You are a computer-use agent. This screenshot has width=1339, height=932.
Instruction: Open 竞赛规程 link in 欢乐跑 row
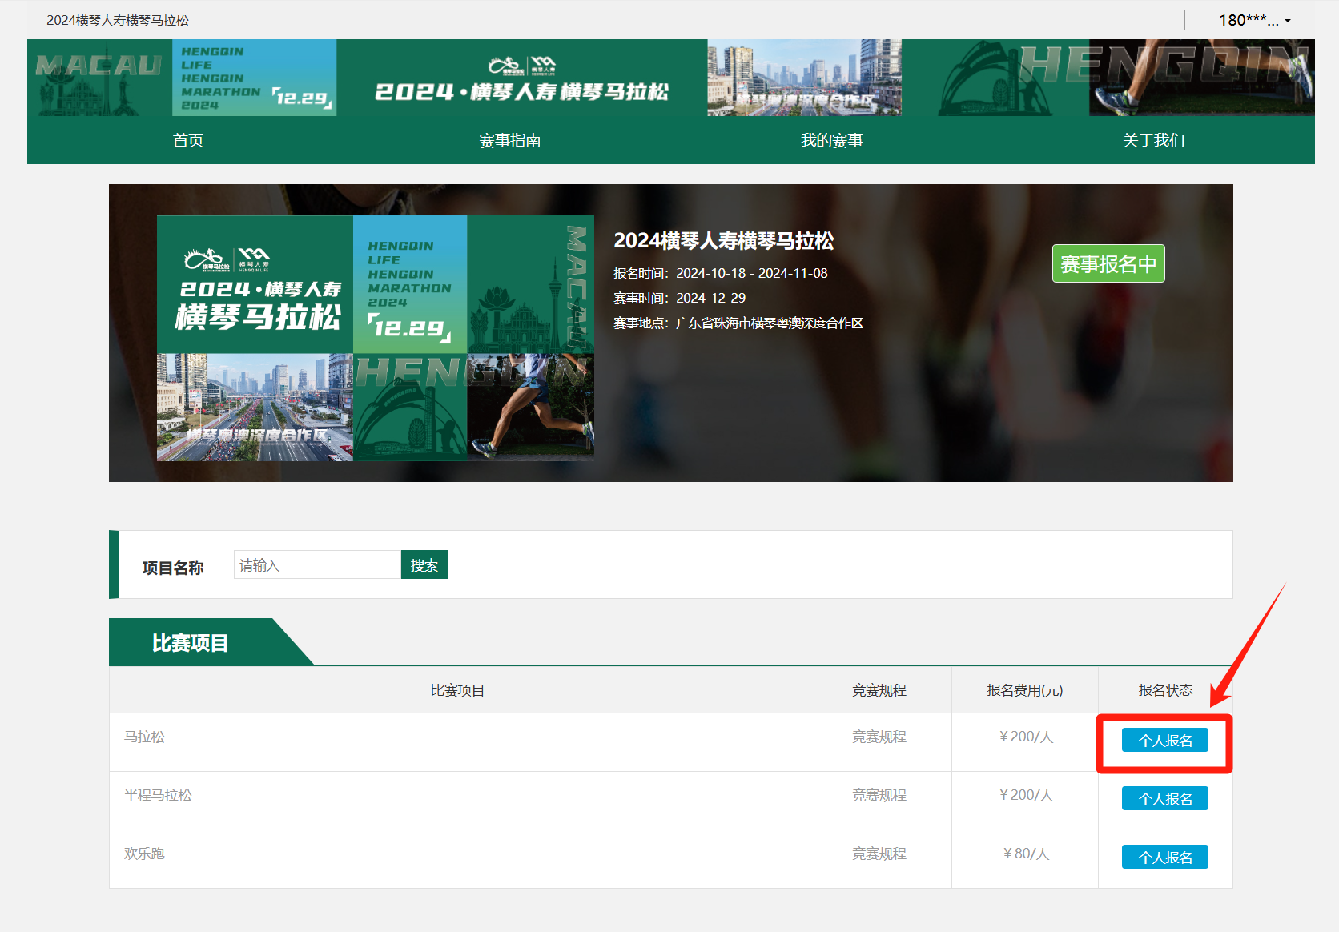(x=879, y=854)
